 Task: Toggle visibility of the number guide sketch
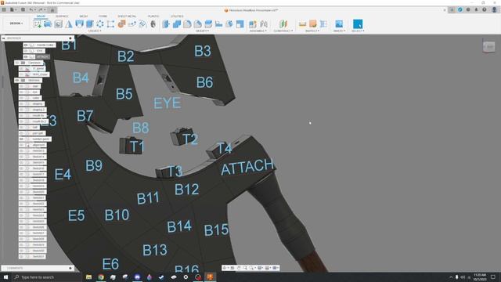coord(22,139)
